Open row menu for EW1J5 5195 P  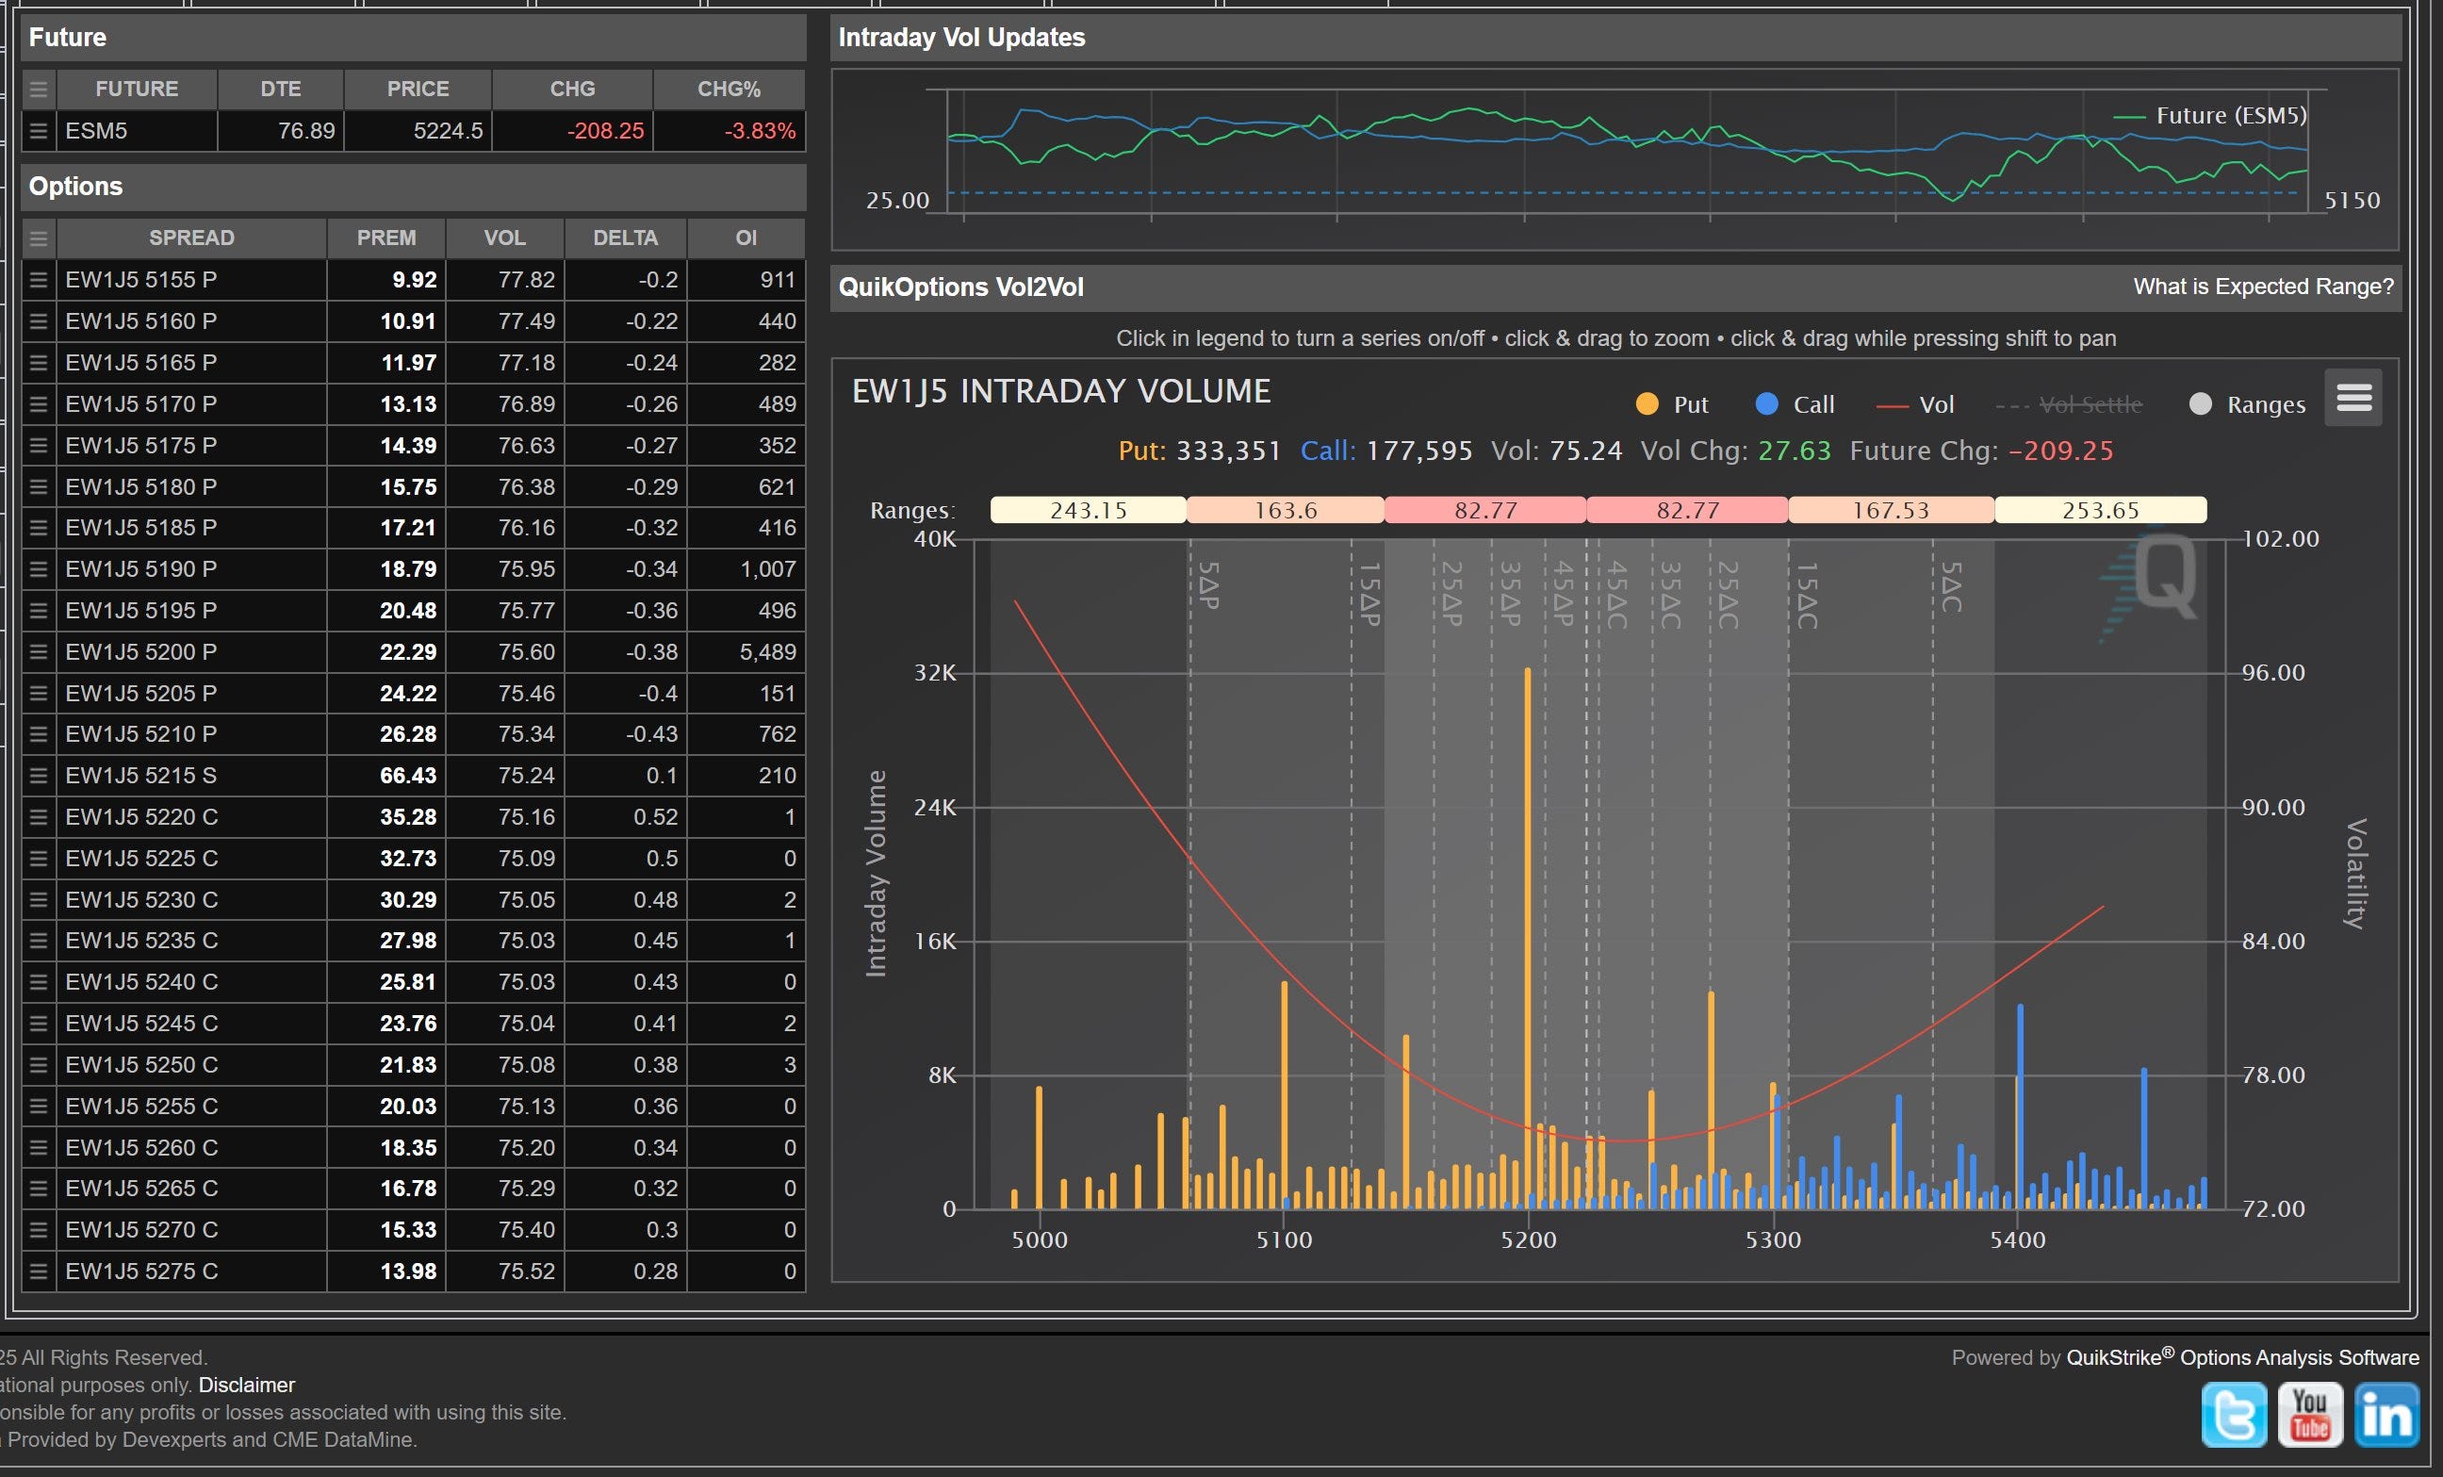tap(39, 611)
